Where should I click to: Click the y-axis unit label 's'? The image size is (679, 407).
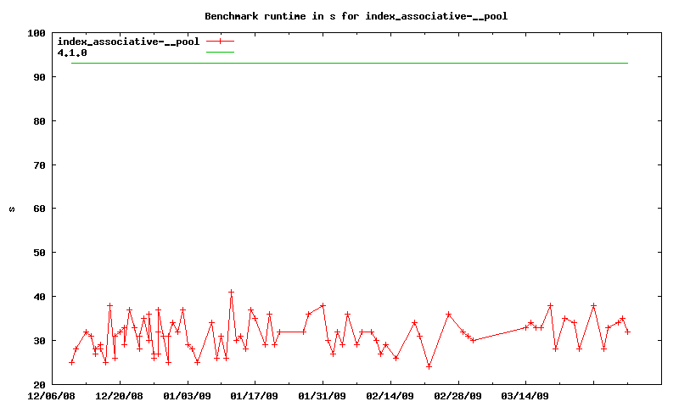[12, 209]
